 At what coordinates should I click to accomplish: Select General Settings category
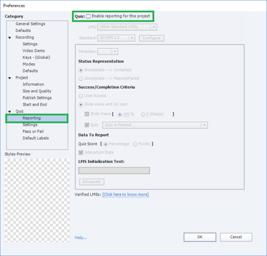point(31,24)
